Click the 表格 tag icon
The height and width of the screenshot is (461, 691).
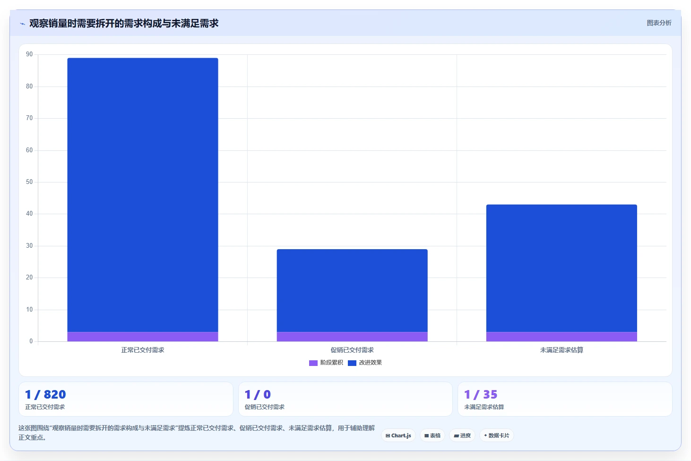point(426,436)
